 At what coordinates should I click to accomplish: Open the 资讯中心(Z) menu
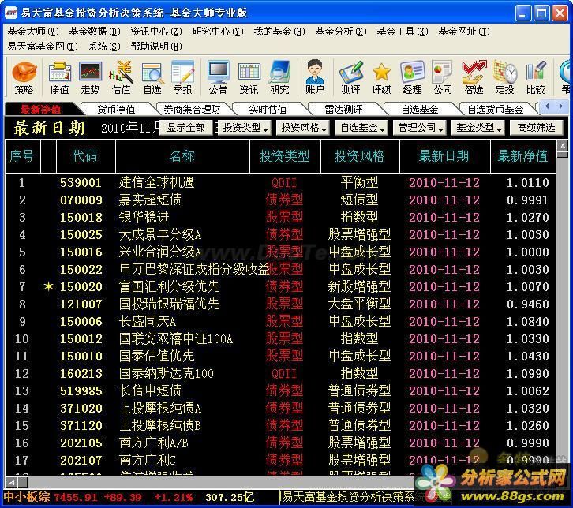pyautogui.click(x=156, y=32)
